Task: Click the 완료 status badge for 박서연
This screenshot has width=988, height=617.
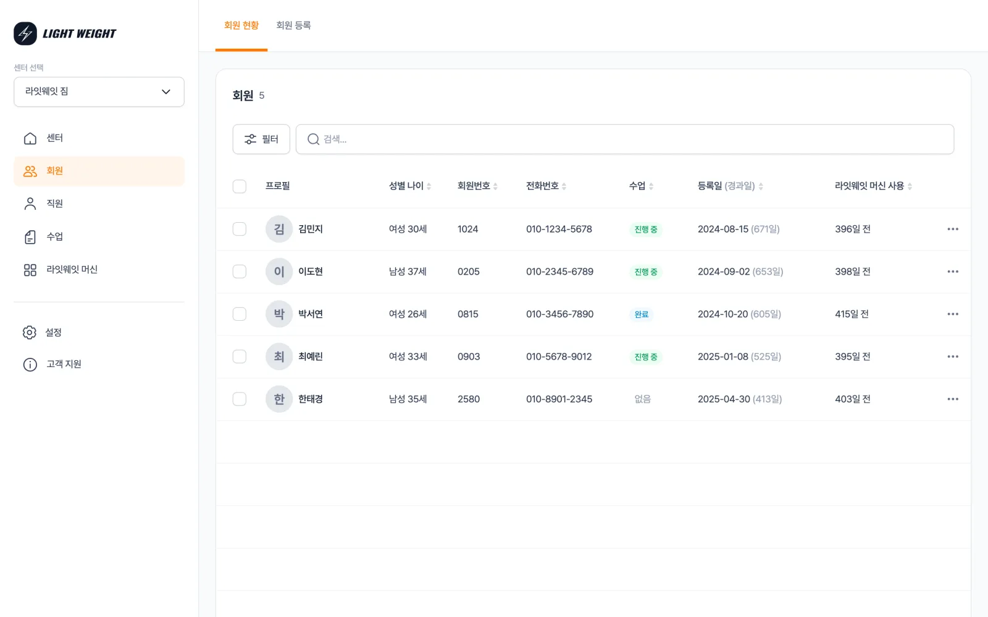Action: 642,315
